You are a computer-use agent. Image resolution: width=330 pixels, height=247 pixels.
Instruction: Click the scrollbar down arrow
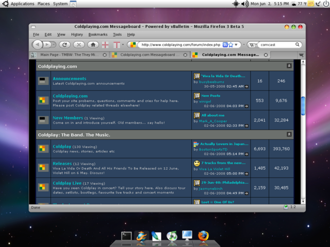[303, 201]
